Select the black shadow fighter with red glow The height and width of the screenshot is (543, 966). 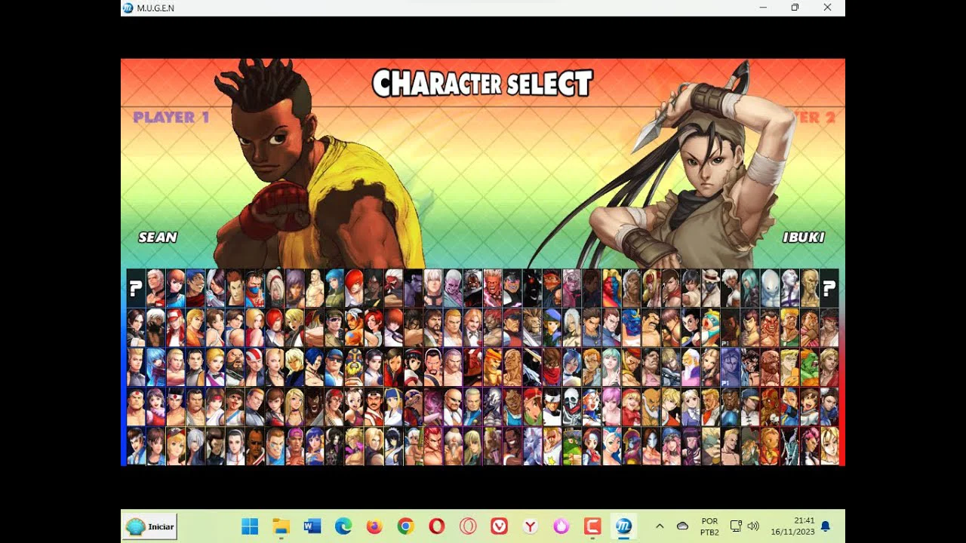[531, 288]
